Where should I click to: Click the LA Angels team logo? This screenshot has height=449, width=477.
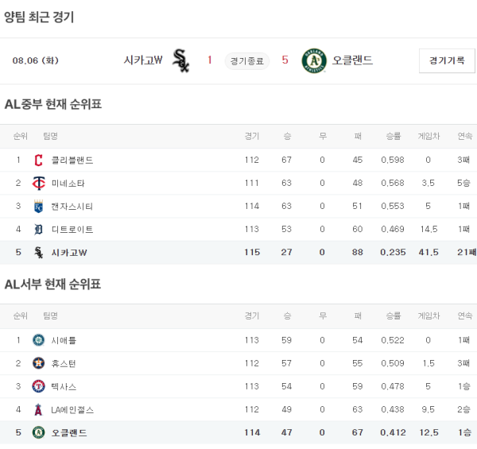[38, 410]
